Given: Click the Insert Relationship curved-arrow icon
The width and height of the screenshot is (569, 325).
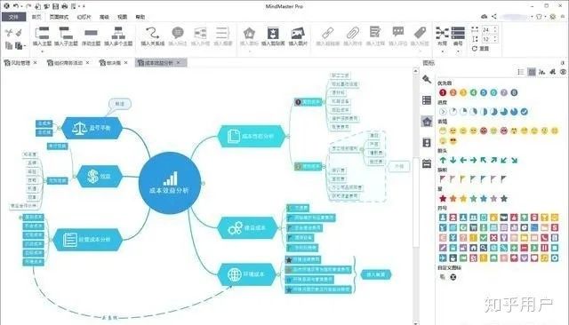Looking at the screenshot, I should pyautogui.click(x=152, y=33).
